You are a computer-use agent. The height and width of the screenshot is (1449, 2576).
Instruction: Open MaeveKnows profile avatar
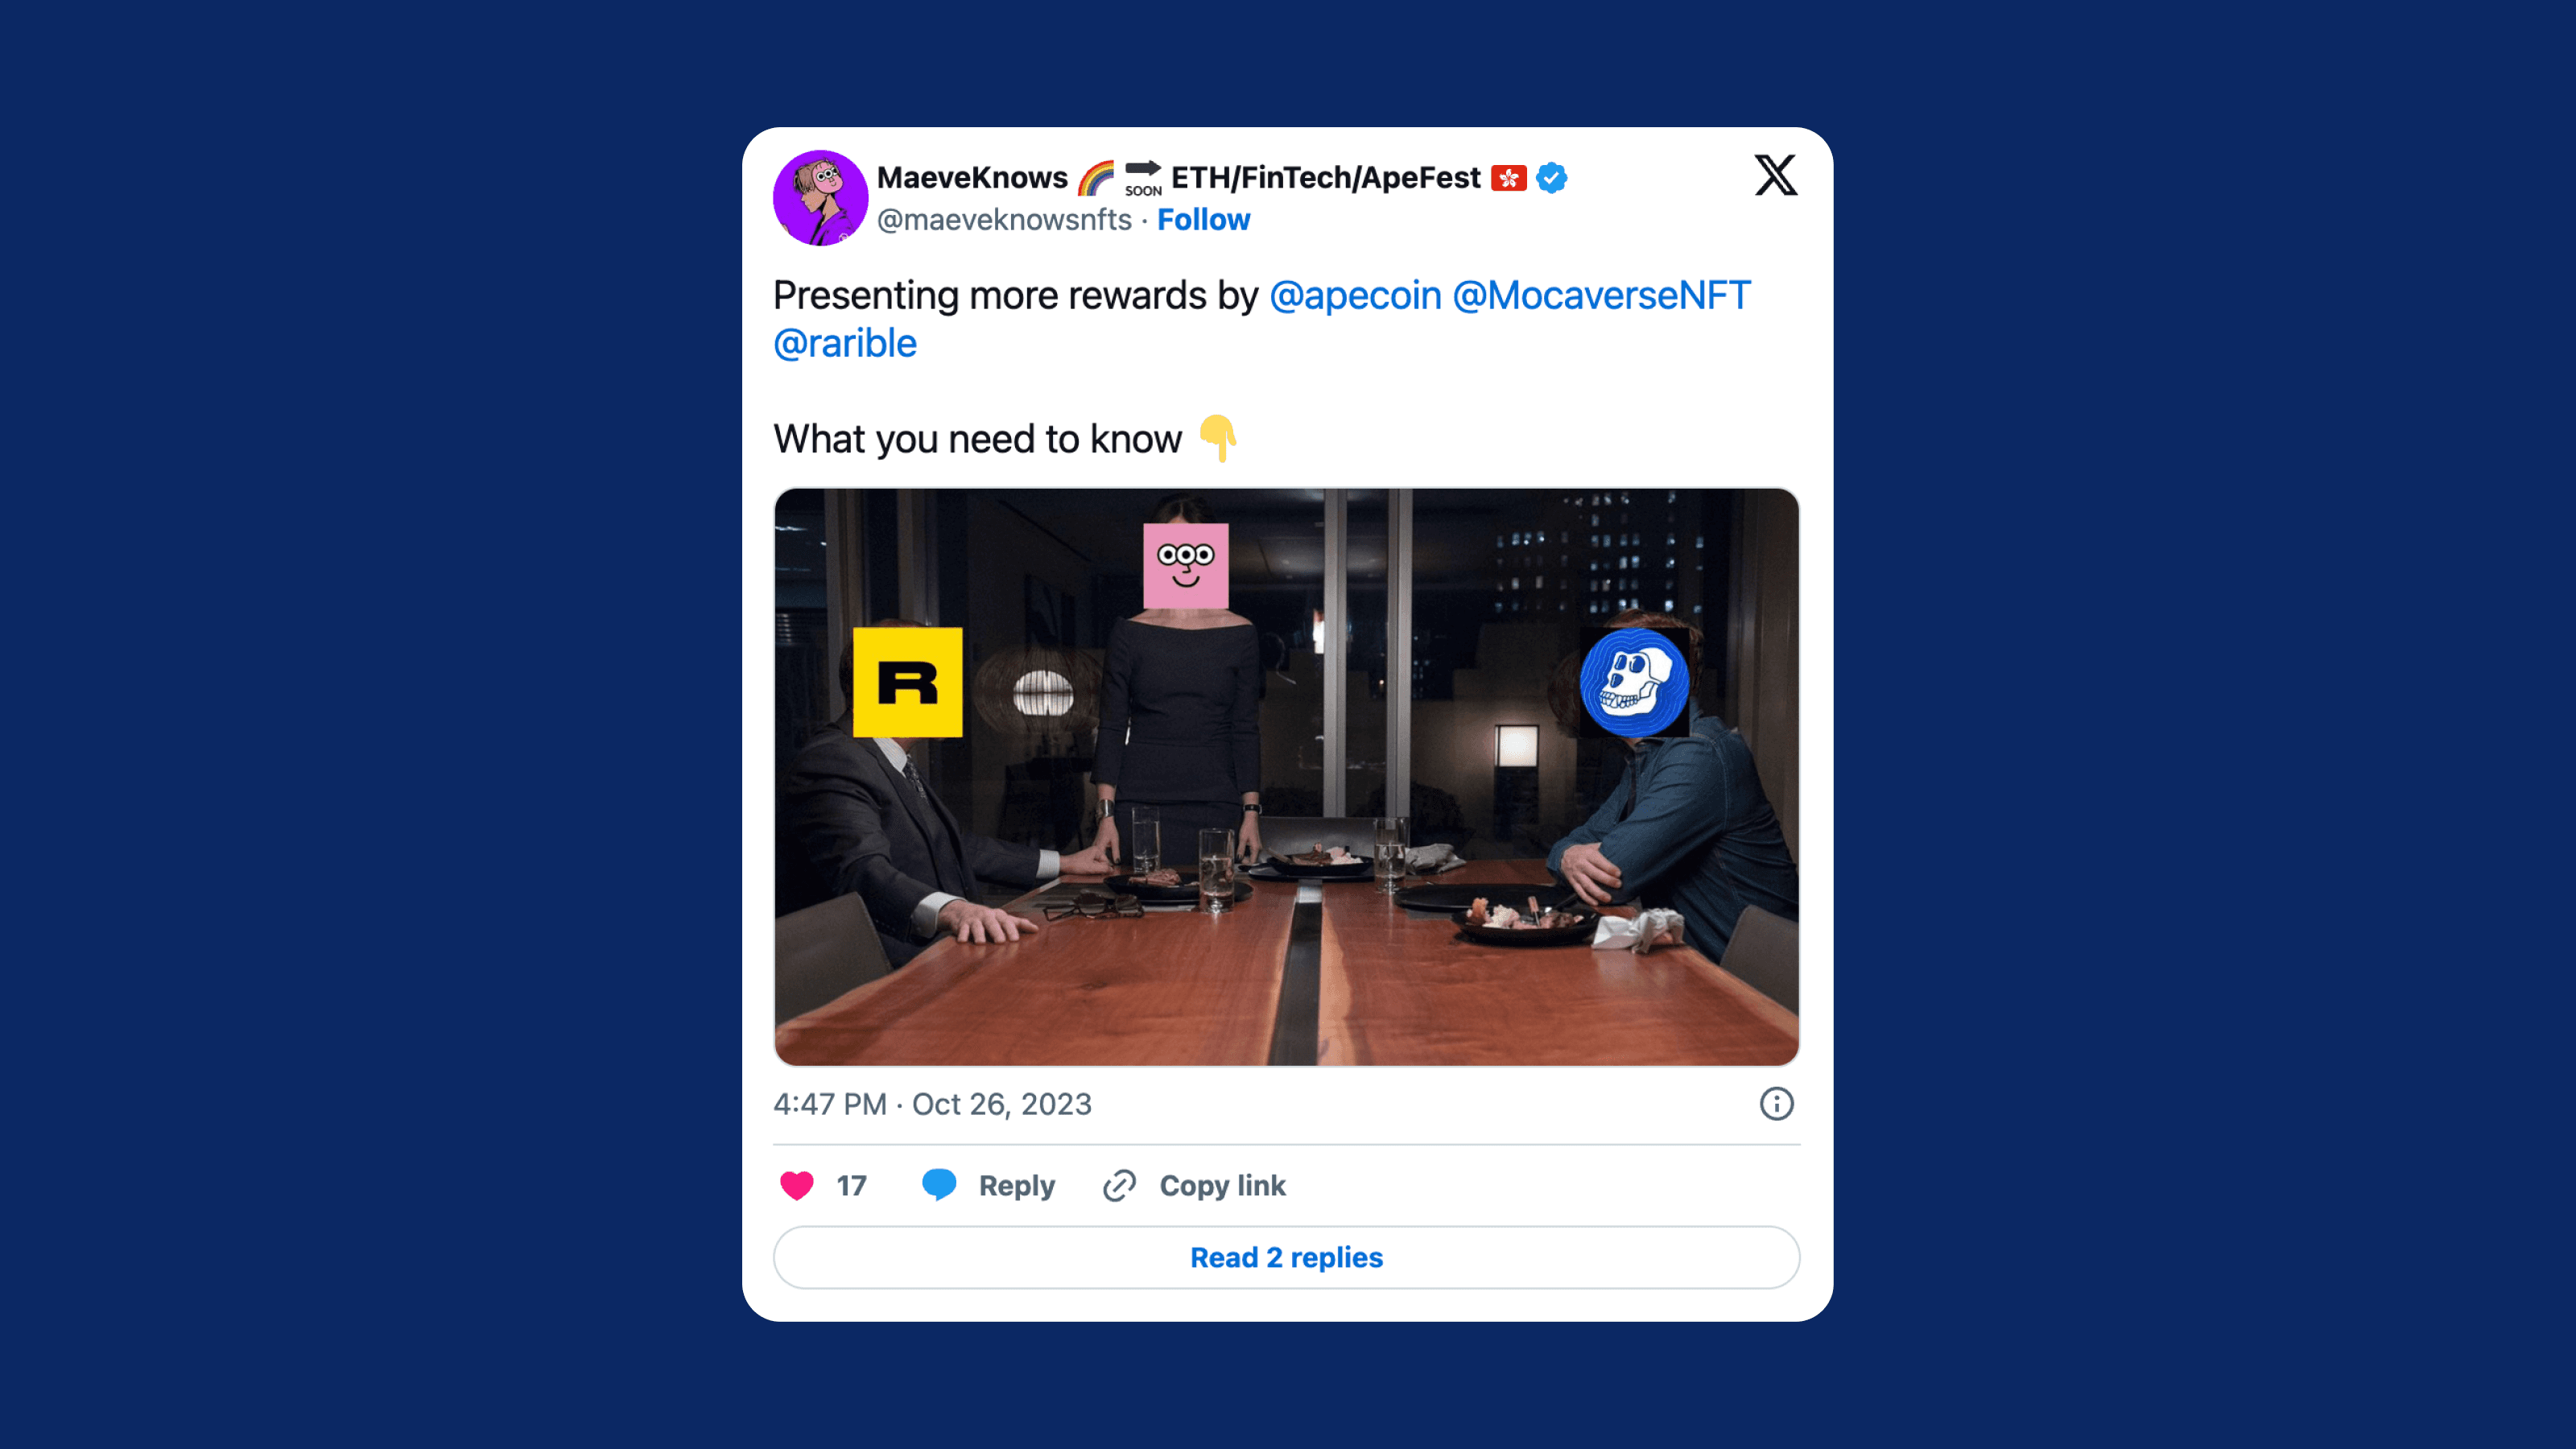(x=820, y=198)
